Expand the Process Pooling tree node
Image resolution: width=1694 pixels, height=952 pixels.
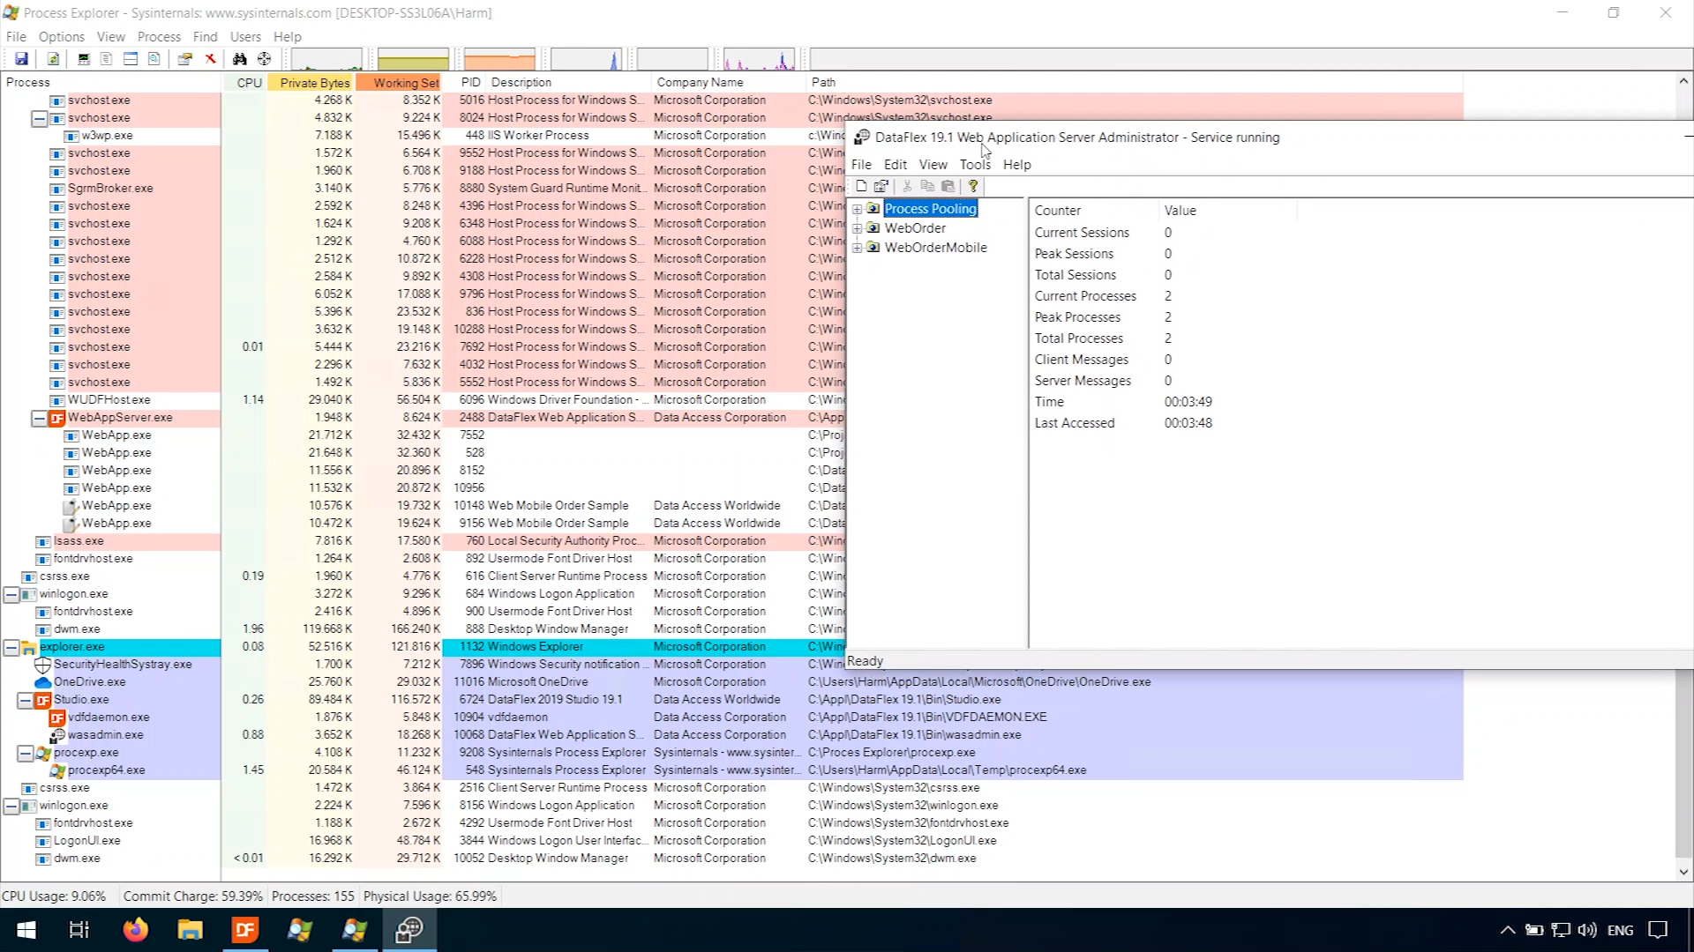[x=857, y=209]
